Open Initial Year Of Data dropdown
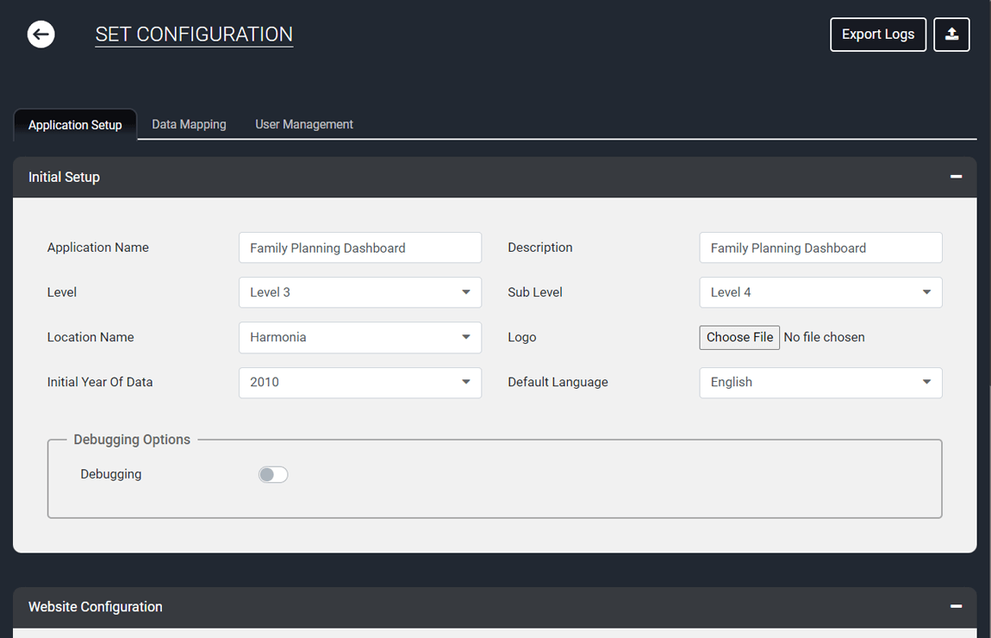The height and width of the screenshot is (638, 991). point(360,383)
